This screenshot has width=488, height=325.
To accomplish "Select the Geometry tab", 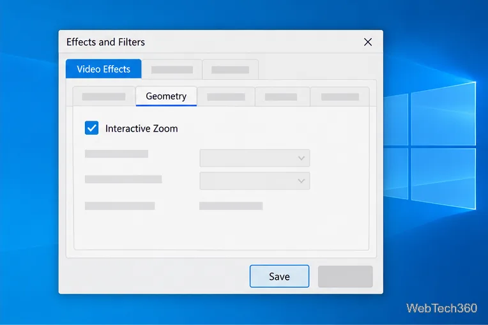I will click(166, 96).
